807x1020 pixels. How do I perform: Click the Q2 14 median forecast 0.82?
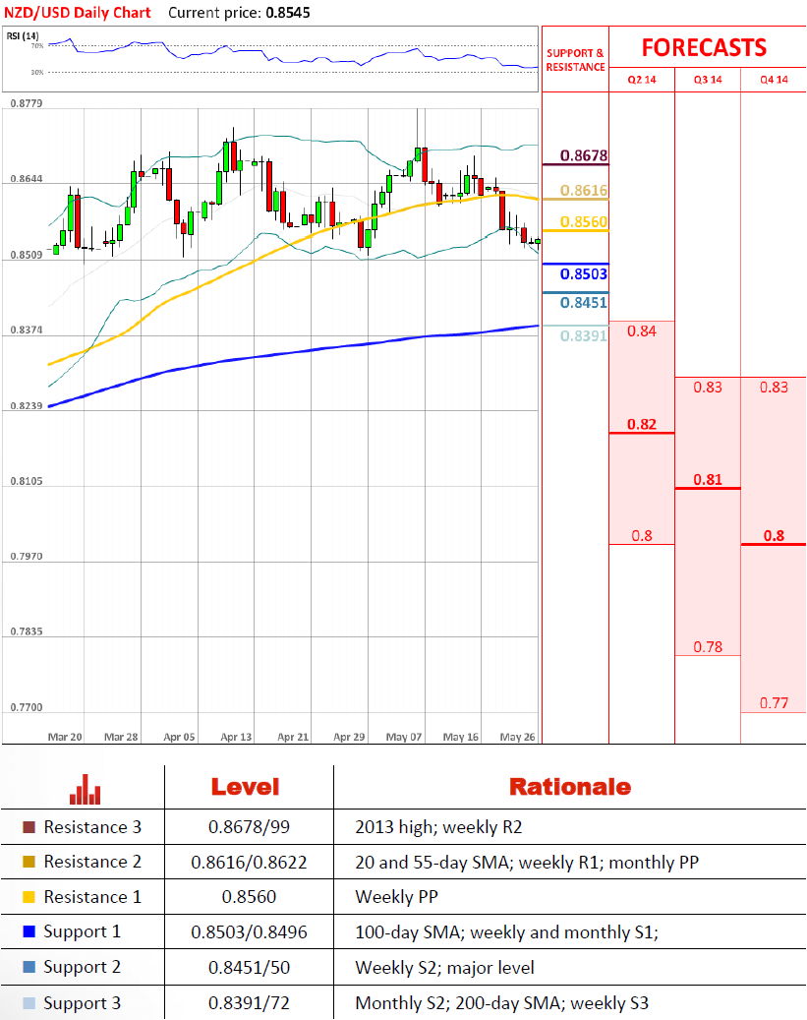tap(642, 424)
